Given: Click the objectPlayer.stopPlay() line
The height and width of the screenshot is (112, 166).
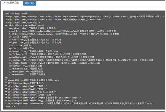Looking at the screenshot, I should tap(30, 92).
